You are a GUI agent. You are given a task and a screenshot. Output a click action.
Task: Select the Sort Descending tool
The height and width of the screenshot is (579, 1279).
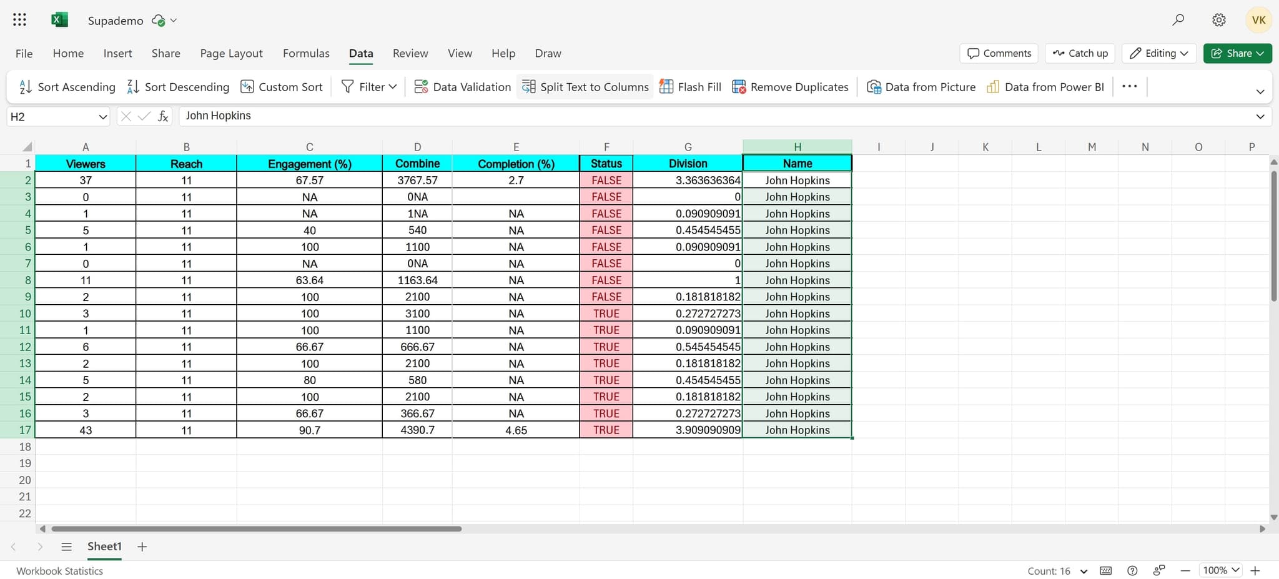[x=177, y=87]
